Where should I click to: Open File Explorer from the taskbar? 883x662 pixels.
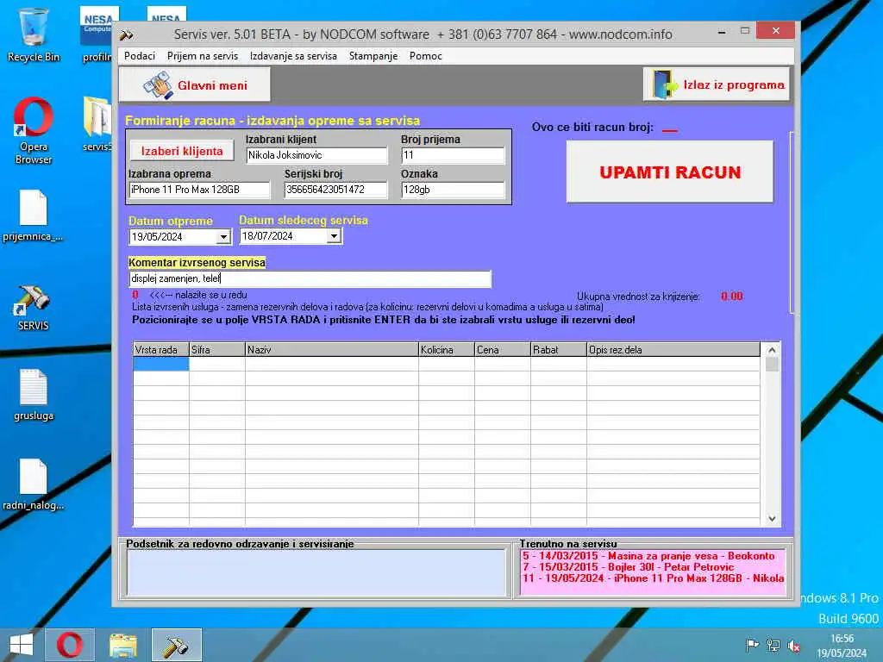(123, 645)
